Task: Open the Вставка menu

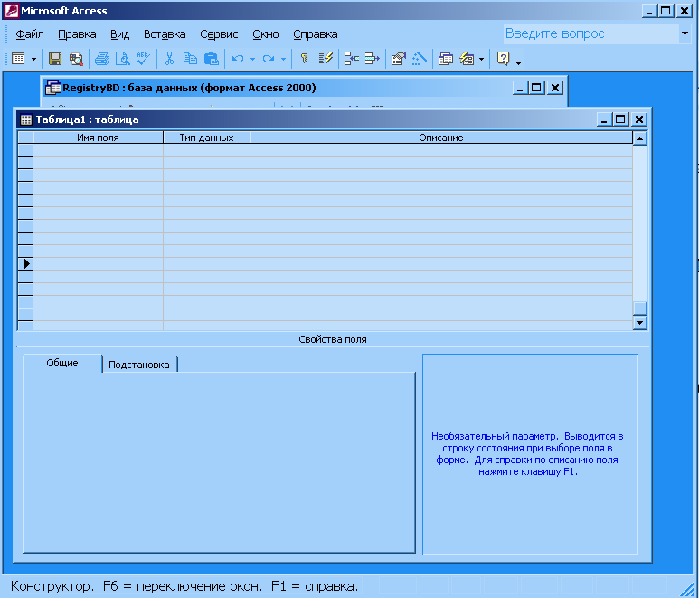Action: click(x=165, y=34)
